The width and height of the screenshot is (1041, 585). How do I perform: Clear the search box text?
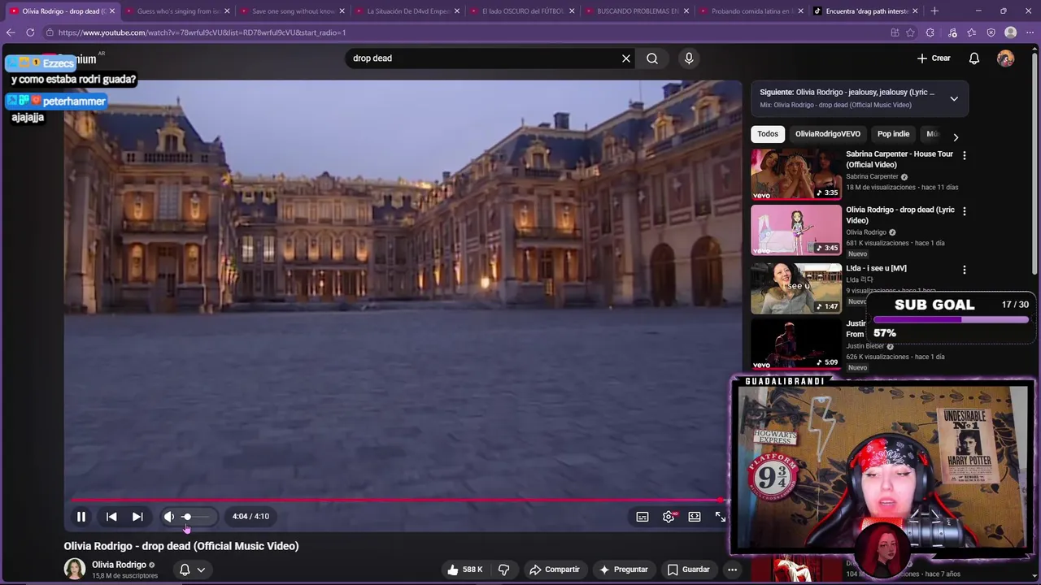coord(626,58)
